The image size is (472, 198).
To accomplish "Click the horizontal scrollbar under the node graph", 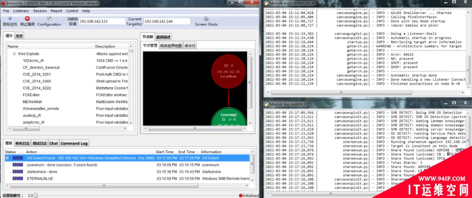I will click(x=195, y=128).
